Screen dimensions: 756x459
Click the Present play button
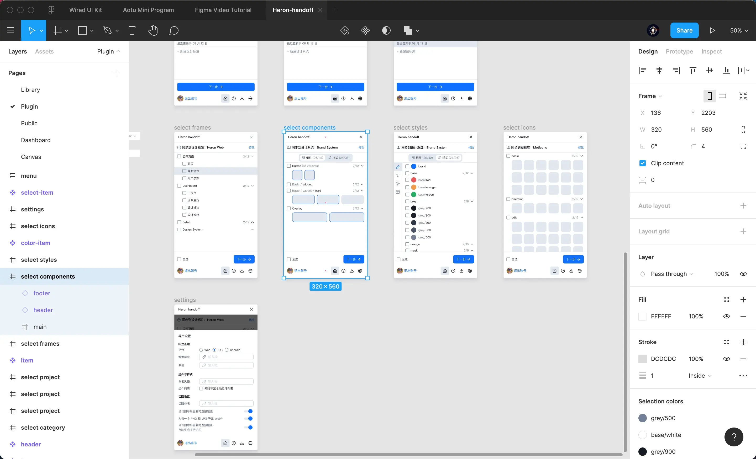click(x=712, y=30)
